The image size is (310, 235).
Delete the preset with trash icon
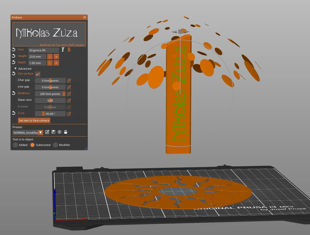click(66, 132)
